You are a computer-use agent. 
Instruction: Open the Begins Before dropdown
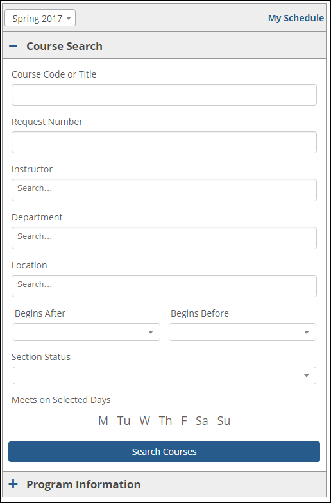242,332
